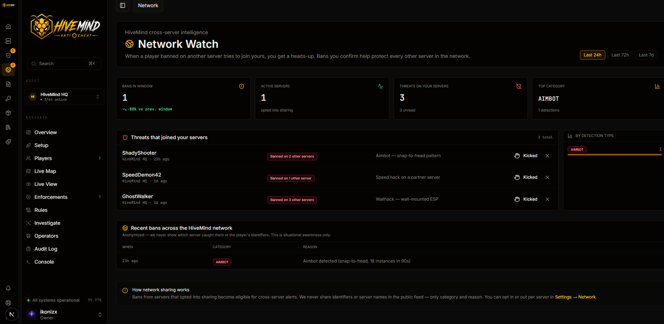Open the ikonizx Owner account menu

(64, 315)
